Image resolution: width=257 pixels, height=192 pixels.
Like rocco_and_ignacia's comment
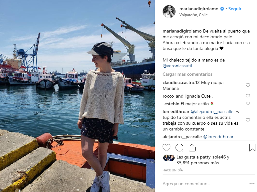[248, 96]
